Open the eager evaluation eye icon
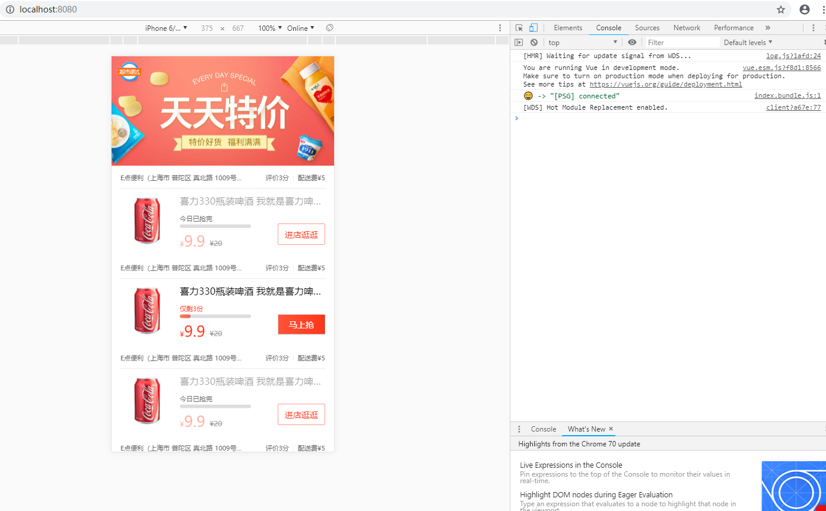This screenshot has height=511, width=826. pos(632,42)
